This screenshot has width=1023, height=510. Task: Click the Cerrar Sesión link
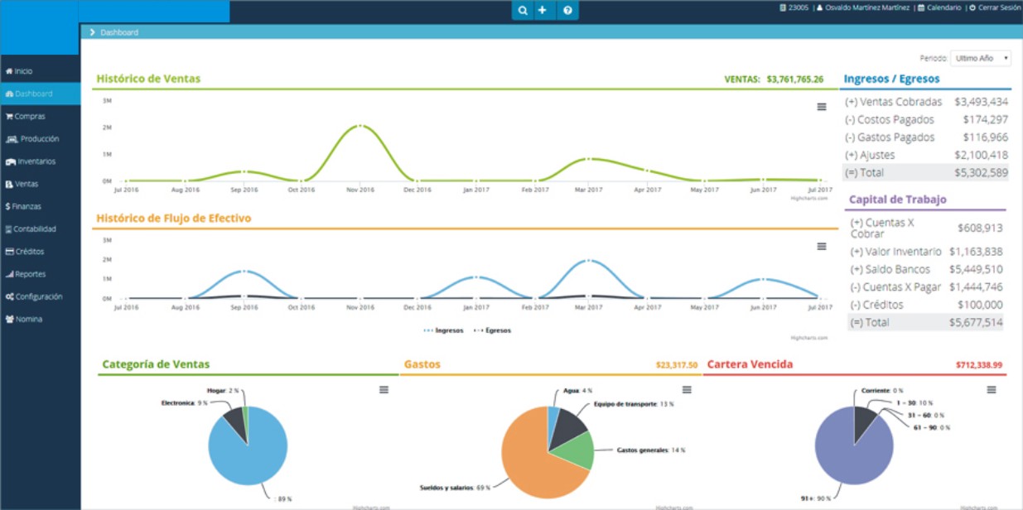coord(995,7)
